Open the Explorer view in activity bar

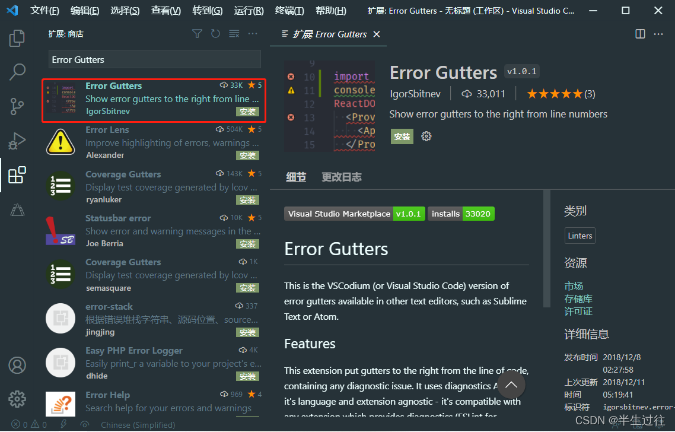17,38
